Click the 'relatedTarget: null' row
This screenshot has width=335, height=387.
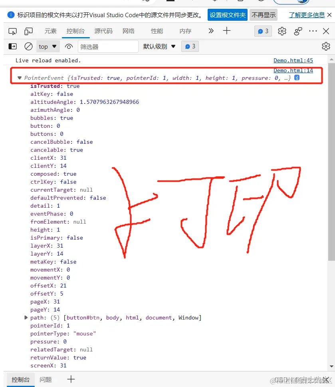[x=61, y=350]
